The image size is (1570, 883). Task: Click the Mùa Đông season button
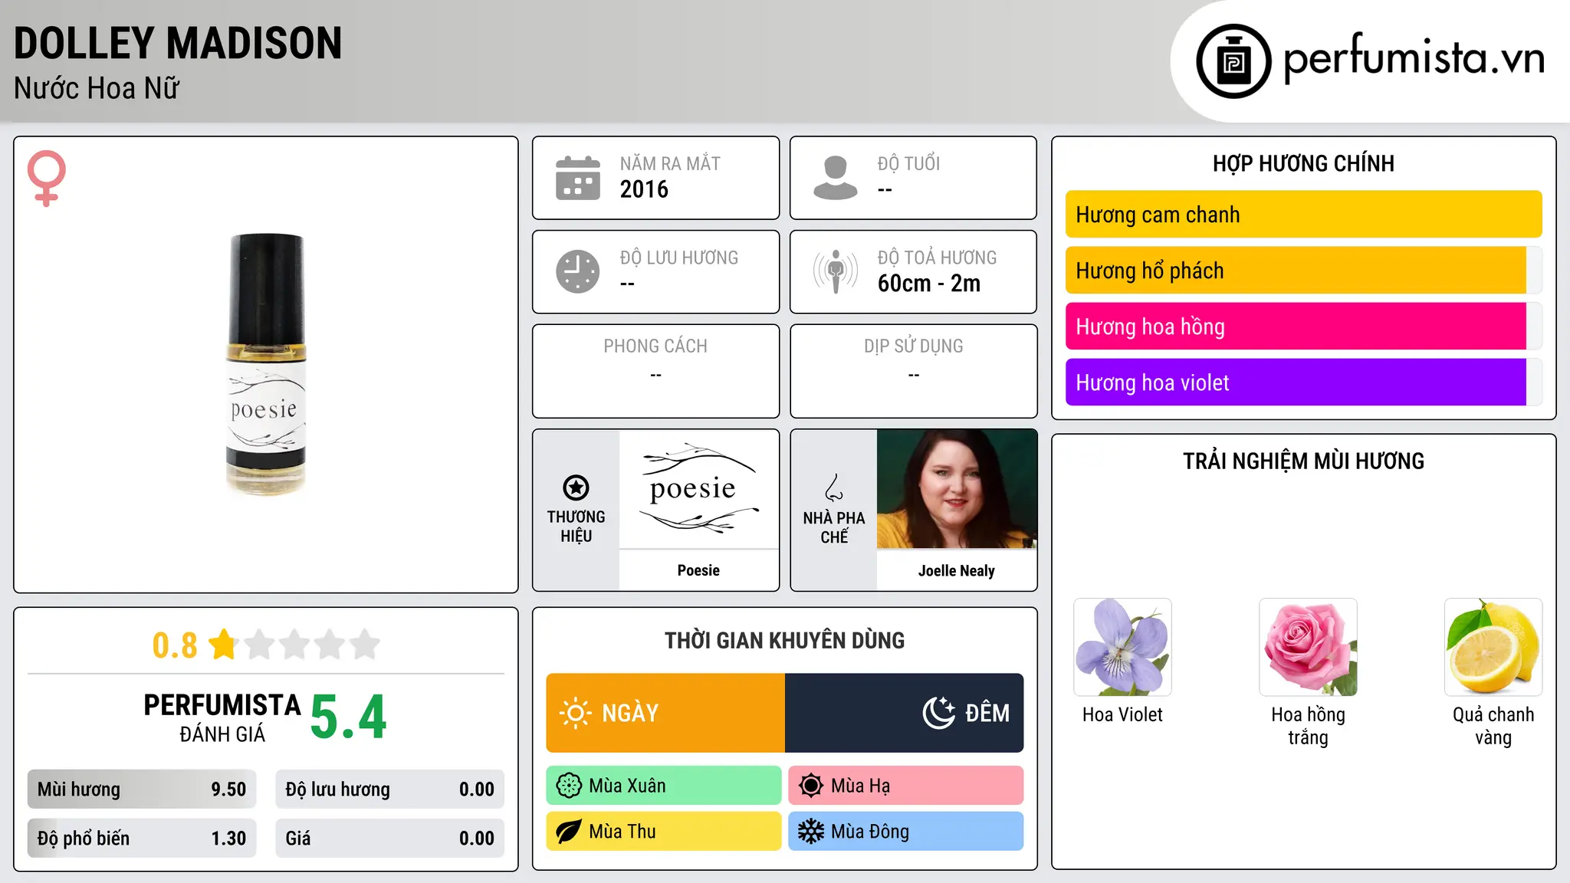coord(906,832)
